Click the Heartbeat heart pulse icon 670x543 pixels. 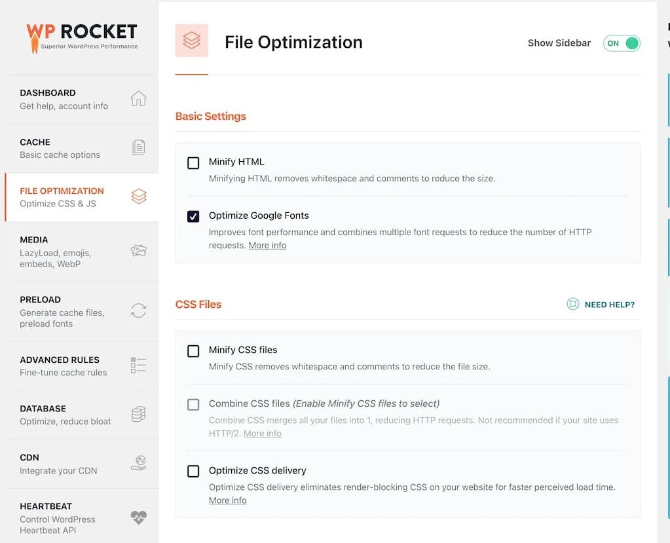pyautogui.click(x=138, y=517)
